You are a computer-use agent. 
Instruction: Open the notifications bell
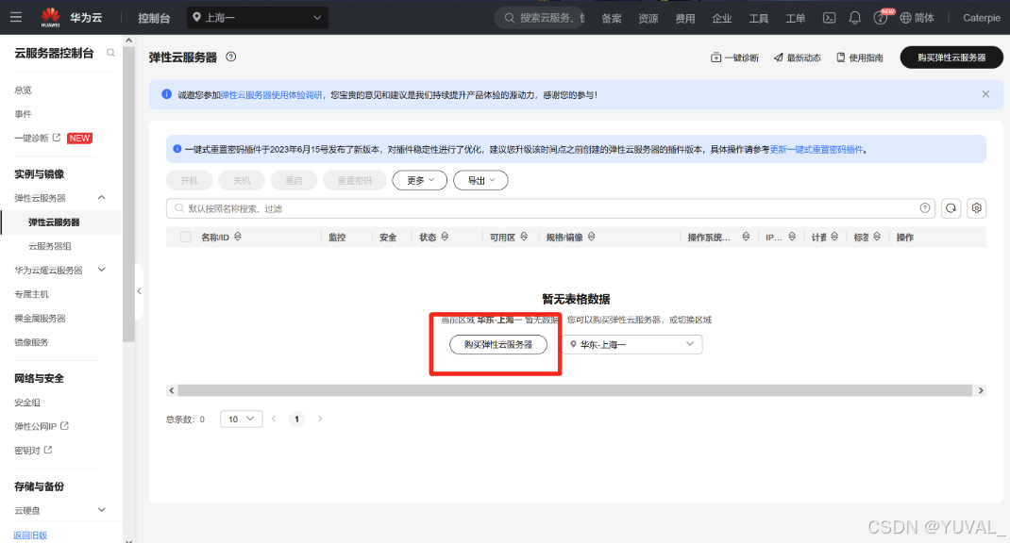(x=855, y=18)
